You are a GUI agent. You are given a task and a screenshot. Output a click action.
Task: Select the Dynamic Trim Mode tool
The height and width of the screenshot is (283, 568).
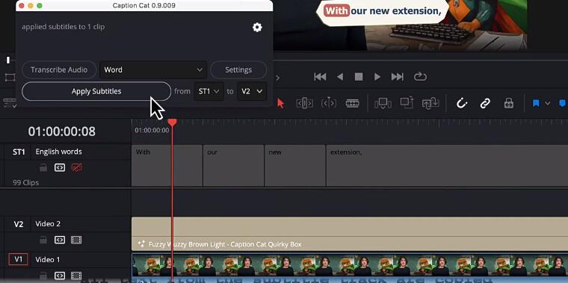(x=329, y=103)
